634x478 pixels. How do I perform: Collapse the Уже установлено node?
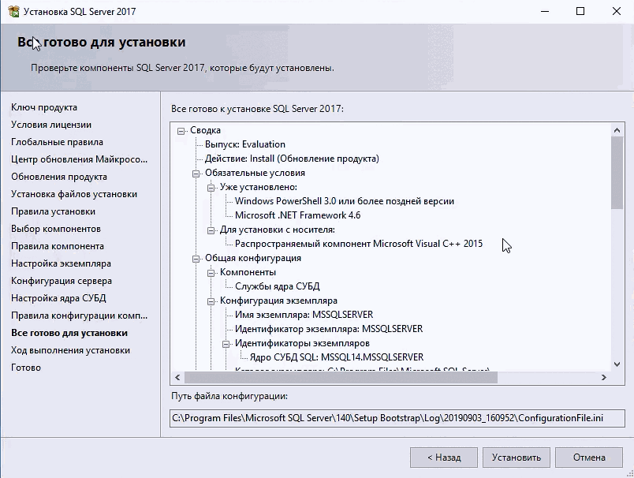tap(211, 188)
